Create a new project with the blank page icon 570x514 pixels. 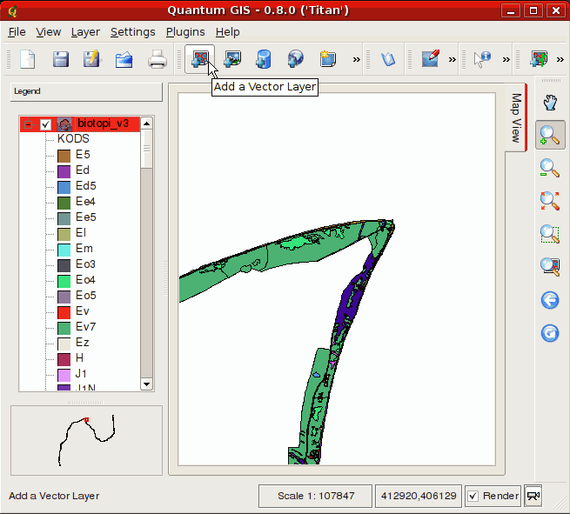click(28, 59)
